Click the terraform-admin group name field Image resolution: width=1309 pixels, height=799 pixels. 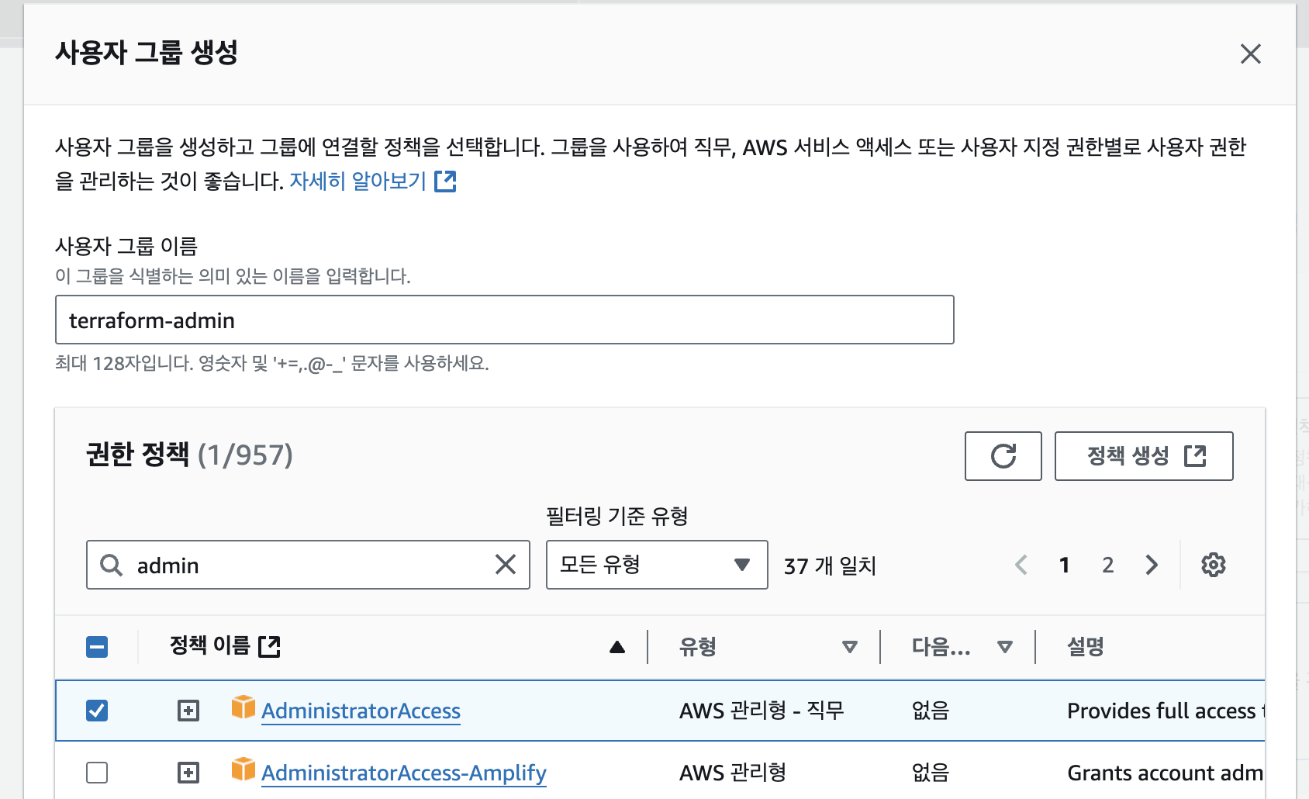point(505,320)
